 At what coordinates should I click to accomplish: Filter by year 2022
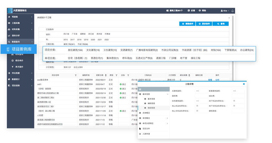coord(106,40)
